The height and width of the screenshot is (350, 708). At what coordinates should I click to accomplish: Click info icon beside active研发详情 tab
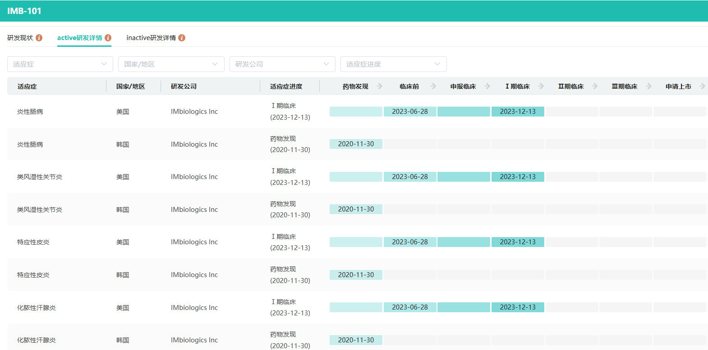[x=108, y=38]
